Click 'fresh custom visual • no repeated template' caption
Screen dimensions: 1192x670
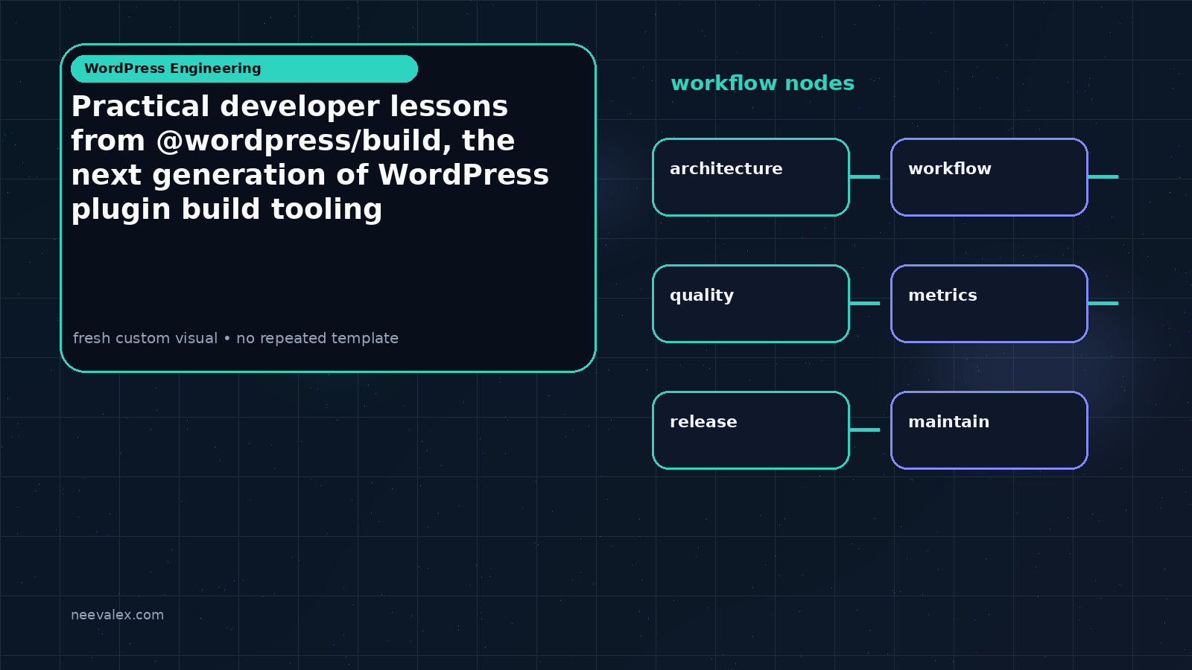click(x=235, y=338)
